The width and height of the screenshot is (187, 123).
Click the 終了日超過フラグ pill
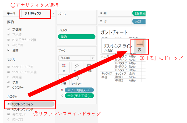pyautogui.click(x=79, y=90)
